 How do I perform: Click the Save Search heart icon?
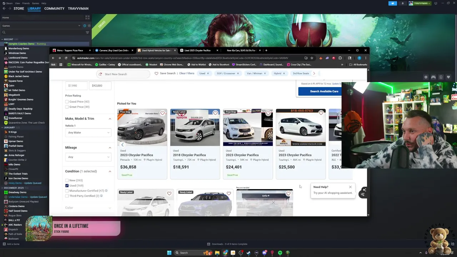click(156, 74)
